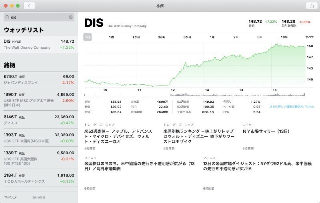Viewport: 320px width, 203px height.
Task: Select DIS NYSE watchlist row
Action: [x=39, y=45]
